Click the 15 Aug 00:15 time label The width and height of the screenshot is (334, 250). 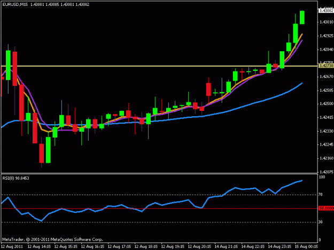pos(307,247)
